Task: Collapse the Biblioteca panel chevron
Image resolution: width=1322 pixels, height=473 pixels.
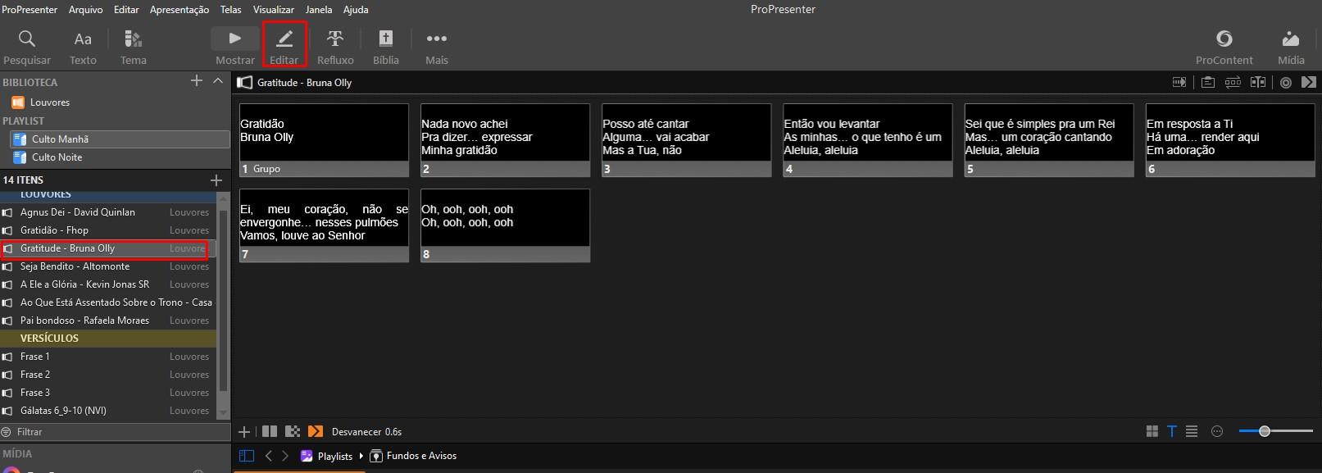Action: click(218, 80)
